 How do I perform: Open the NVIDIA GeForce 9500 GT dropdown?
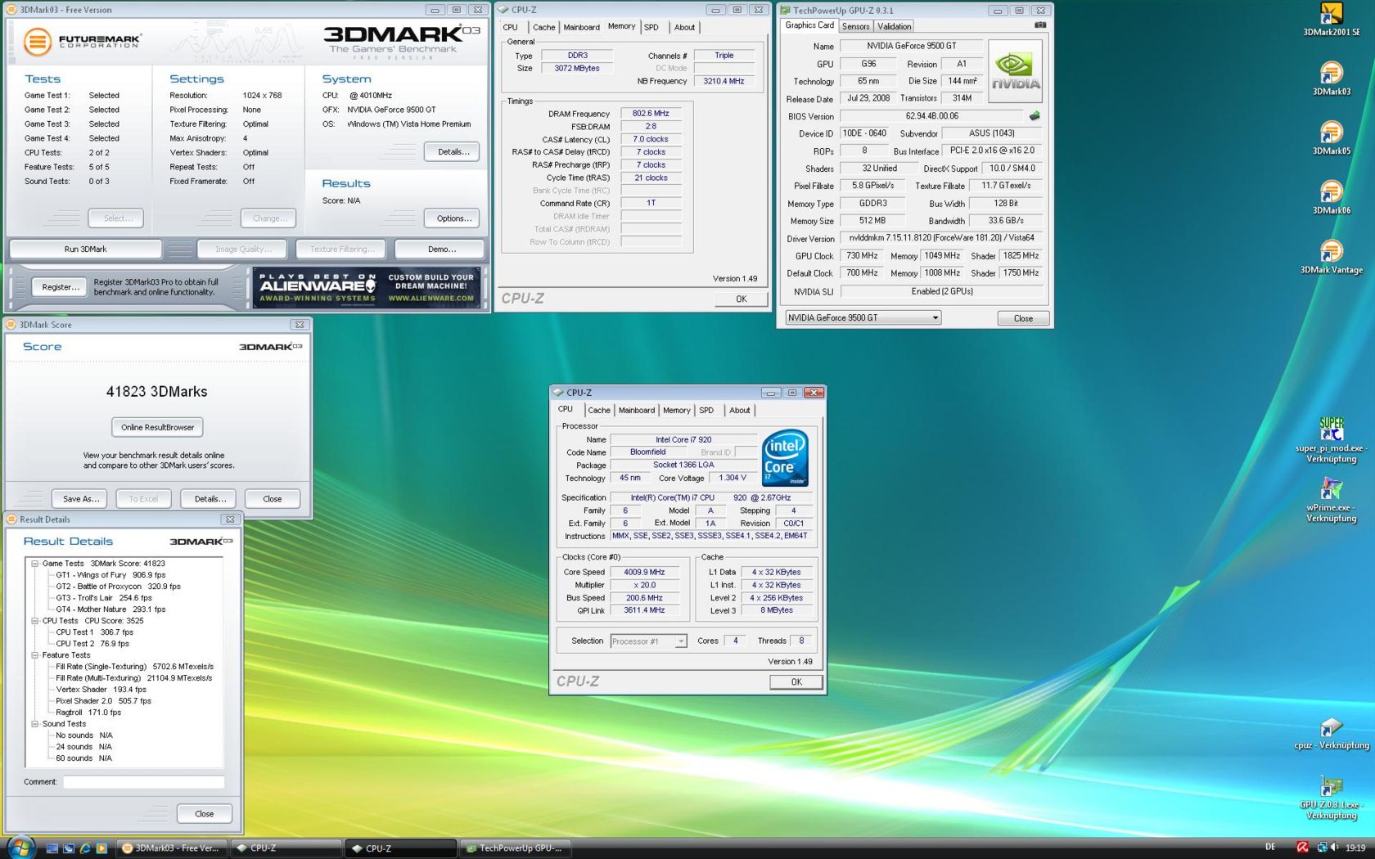[x=863, y=318]
